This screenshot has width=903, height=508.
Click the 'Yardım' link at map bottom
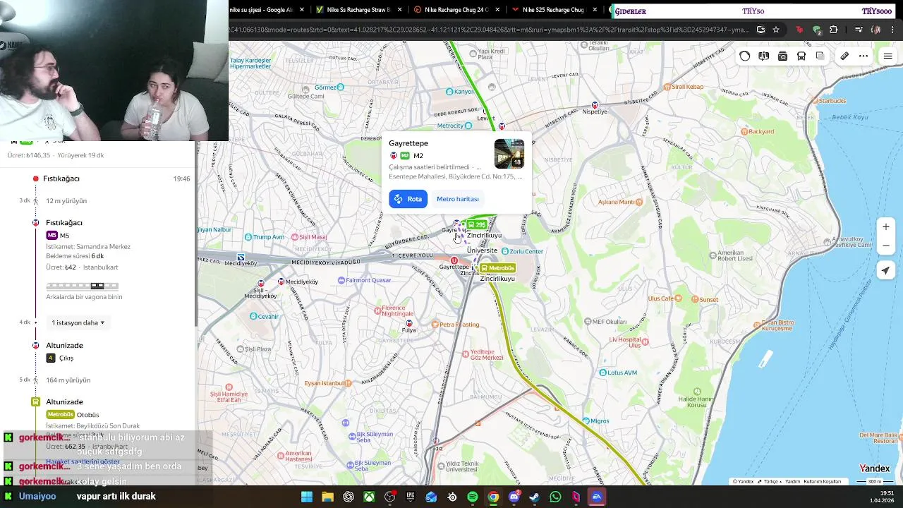point(793,481)
